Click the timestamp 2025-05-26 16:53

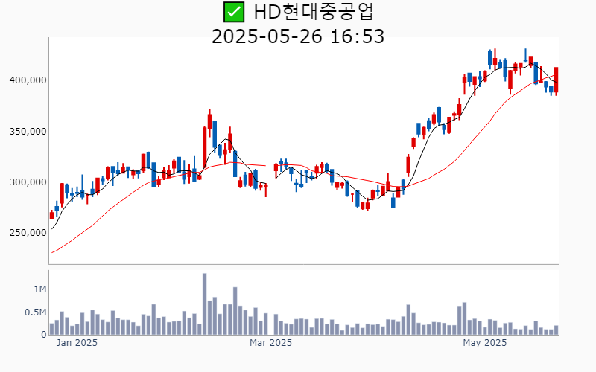pyautogui.click(x=298, y=36)
